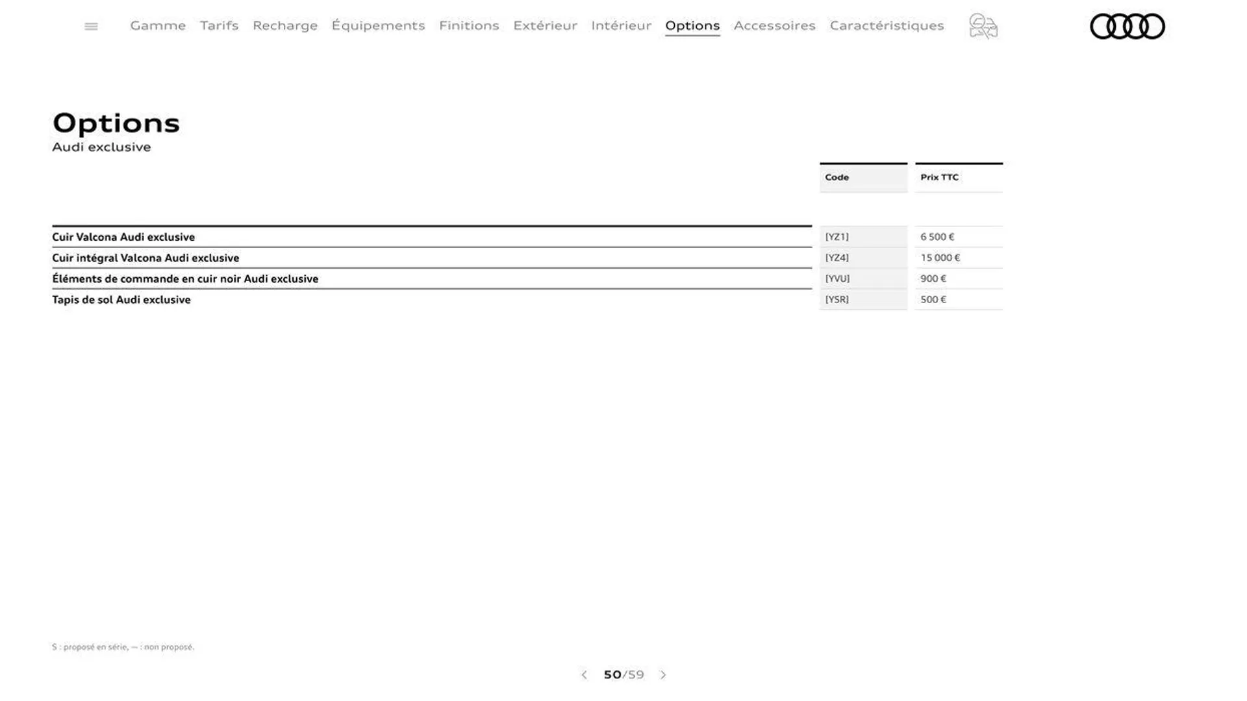
Task: Open the contact advisor chat icon
Action: 983,27
